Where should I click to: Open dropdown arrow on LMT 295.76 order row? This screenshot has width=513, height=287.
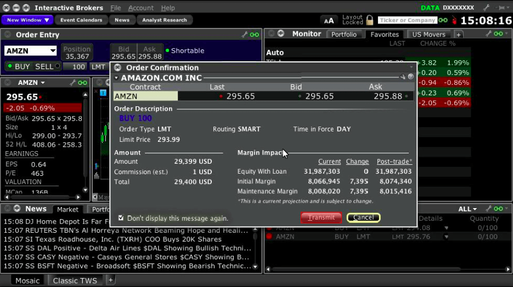point(446,237)
